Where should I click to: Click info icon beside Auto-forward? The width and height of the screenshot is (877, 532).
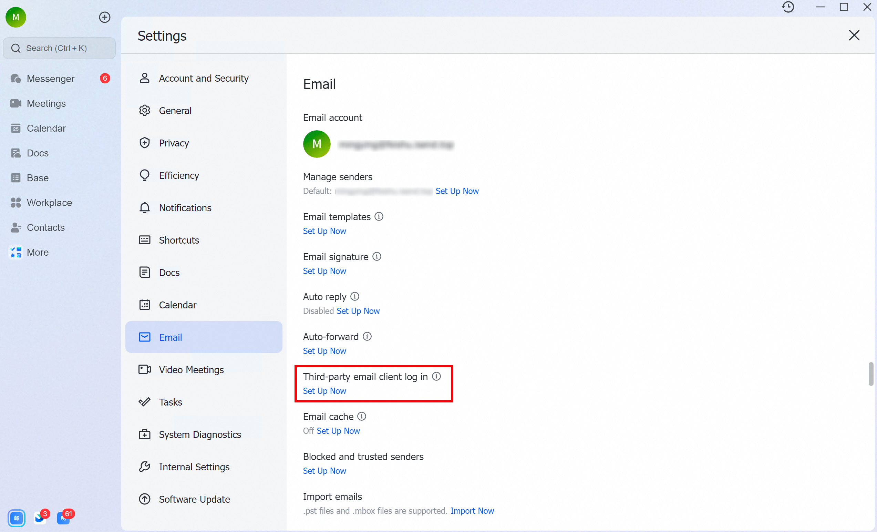click(x=367, y=336)
